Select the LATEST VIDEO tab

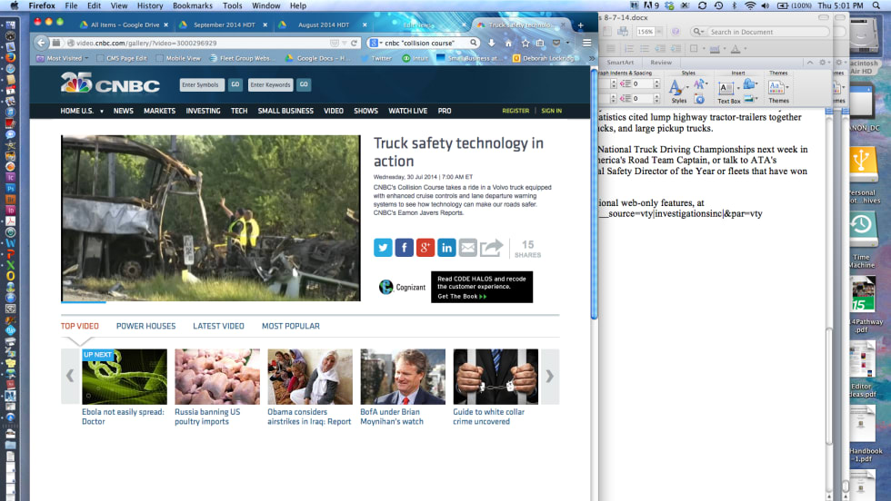tap(218, 326)
